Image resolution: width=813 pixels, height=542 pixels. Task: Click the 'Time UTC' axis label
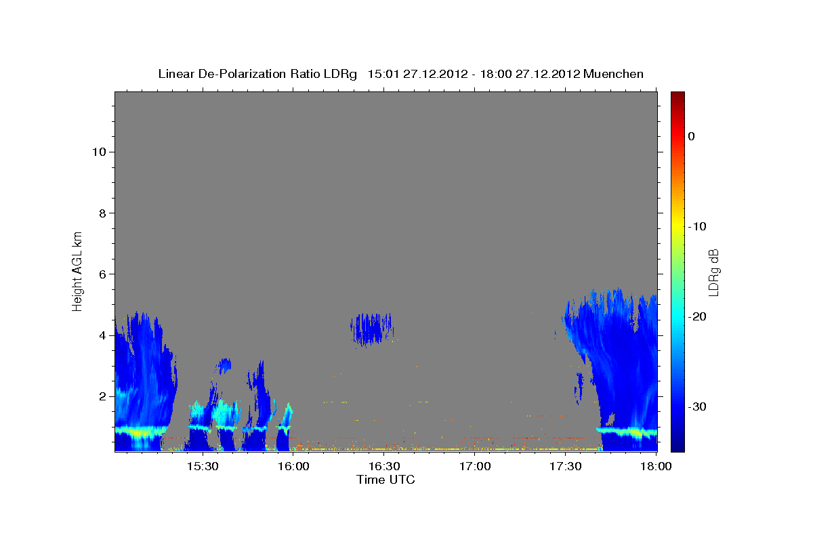(385, 480)
